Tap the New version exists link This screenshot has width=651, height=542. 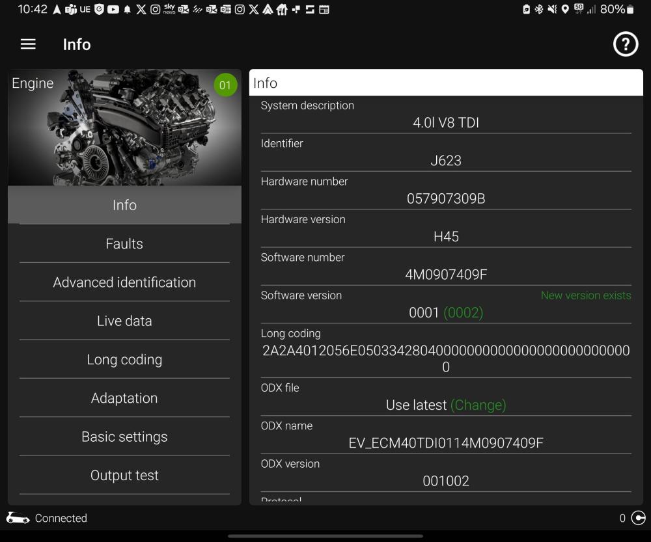click(586, 295)
